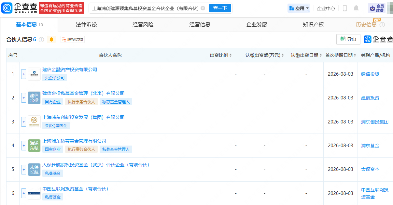Expand row for 太保长航股权投资基金
Image resolution: width=393 pixels, height=205 pixels.
point(23,169)
